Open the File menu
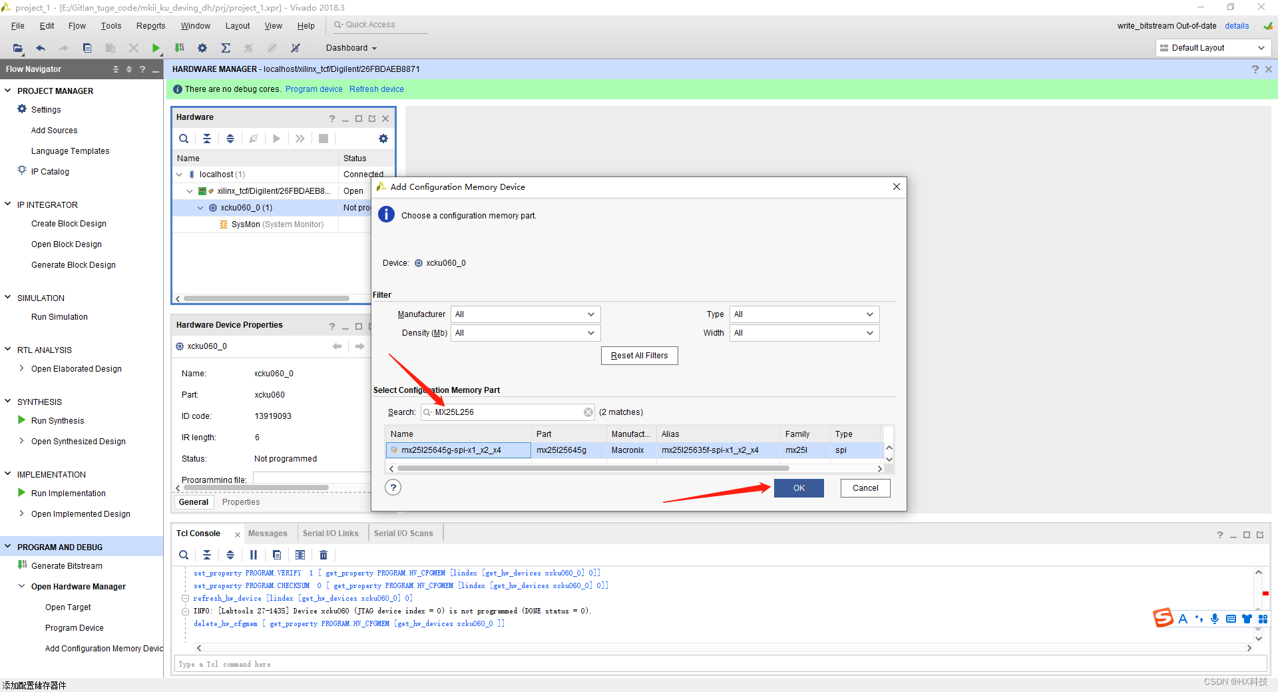 (18, 26)
